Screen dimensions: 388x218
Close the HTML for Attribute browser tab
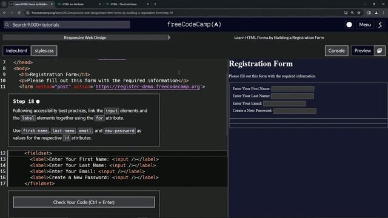99,4
